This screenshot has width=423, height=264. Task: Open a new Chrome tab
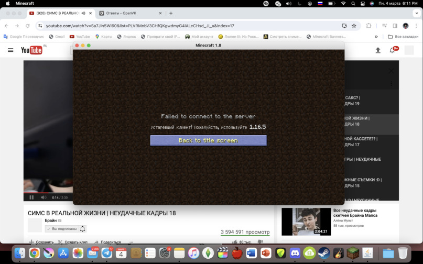click(171, 13)
